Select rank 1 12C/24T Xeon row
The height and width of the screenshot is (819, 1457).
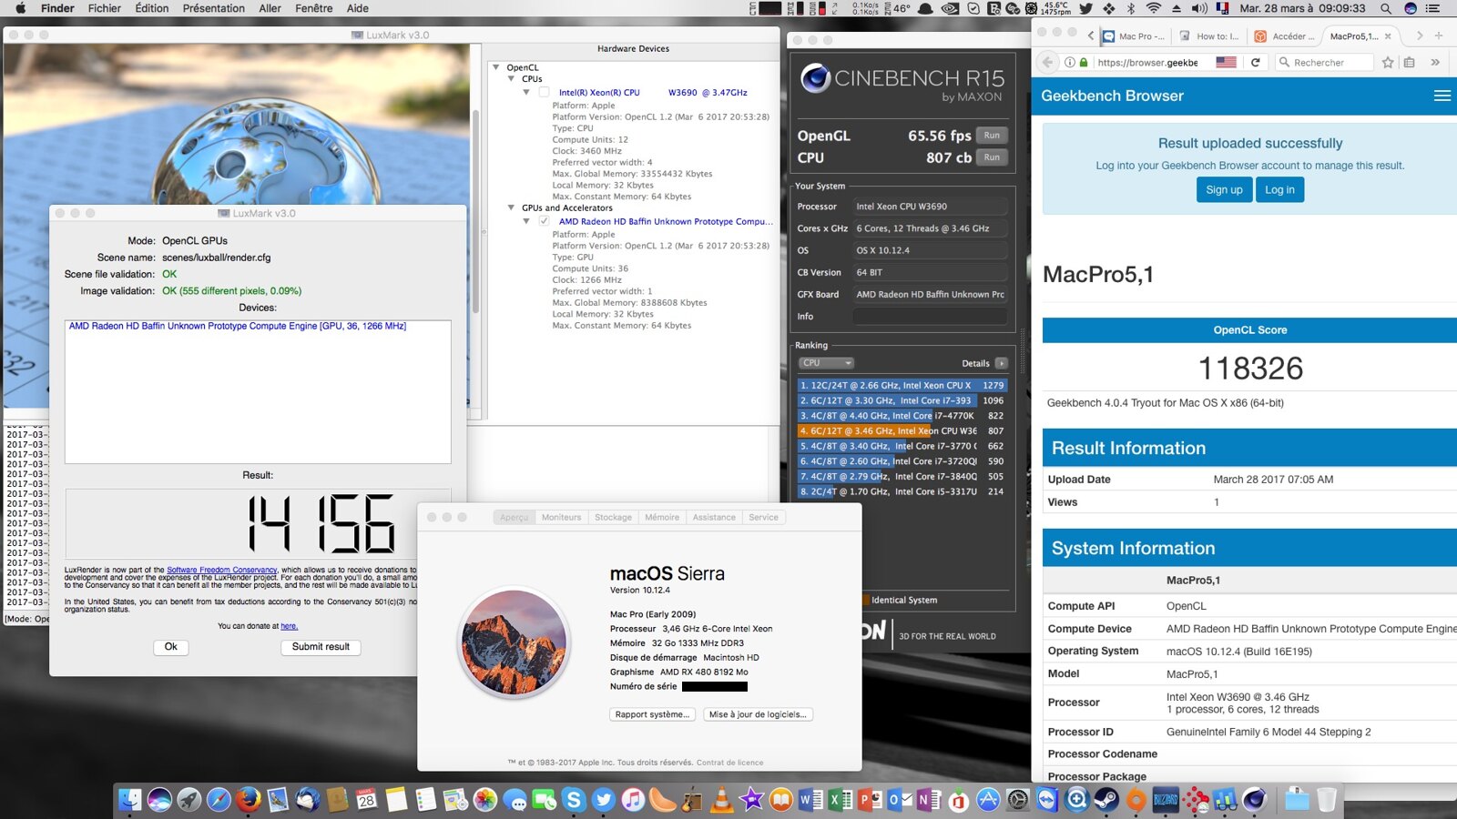coord(902,385)
